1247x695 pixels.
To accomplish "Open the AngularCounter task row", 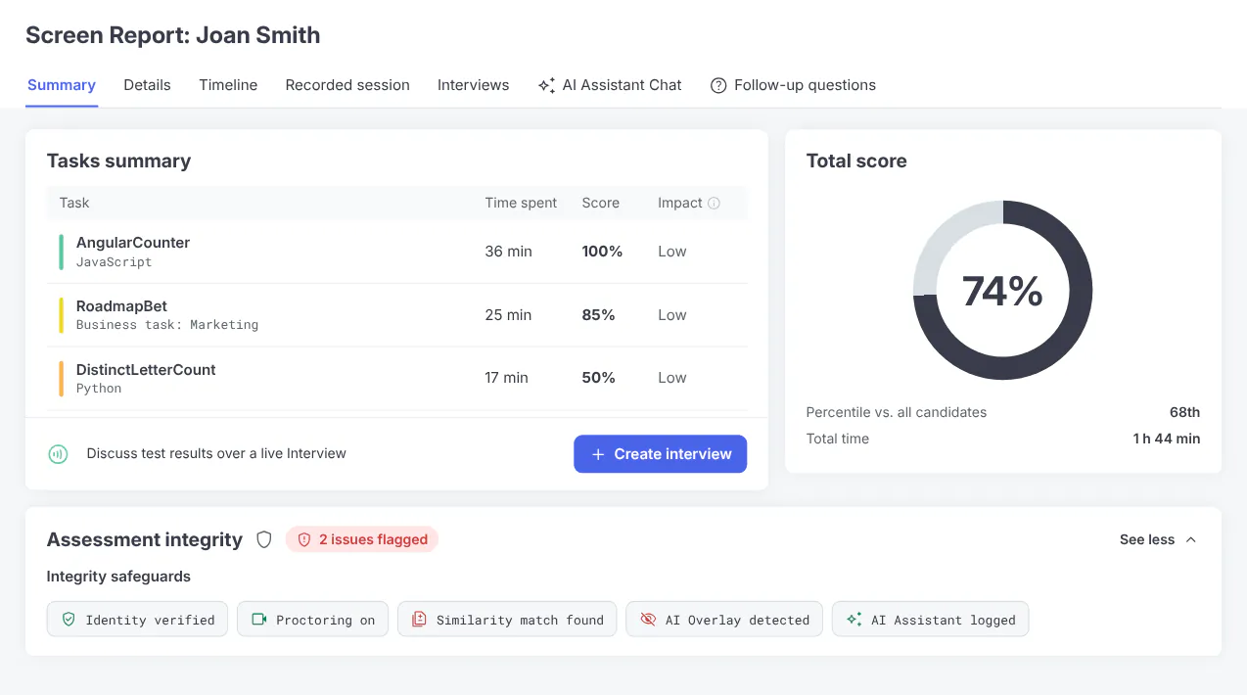I will coord(396,252).
